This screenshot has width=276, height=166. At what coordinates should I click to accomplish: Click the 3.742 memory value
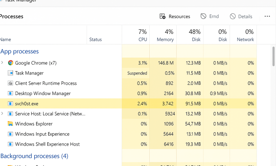click(x=168, y=103)
